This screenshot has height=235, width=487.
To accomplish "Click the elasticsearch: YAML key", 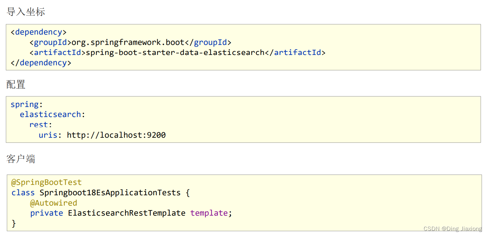I will click(52, 114).
